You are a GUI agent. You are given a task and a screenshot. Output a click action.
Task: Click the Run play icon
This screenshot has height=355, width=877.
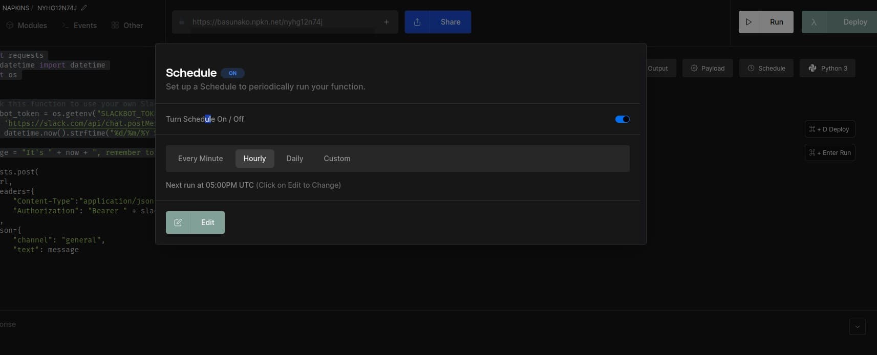[x=749, y=22]
